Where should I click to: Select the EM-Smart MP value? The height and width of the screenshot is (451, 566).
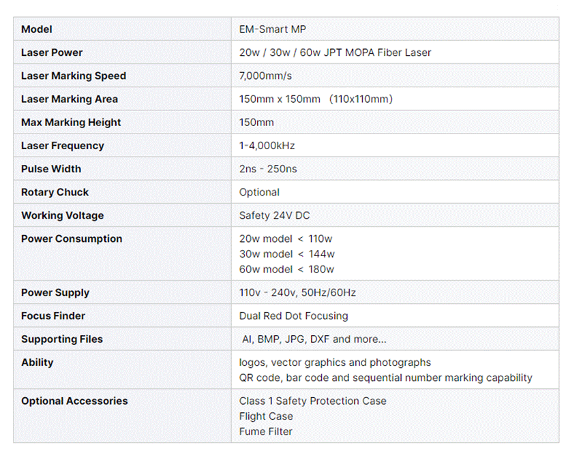click(273, 29)
